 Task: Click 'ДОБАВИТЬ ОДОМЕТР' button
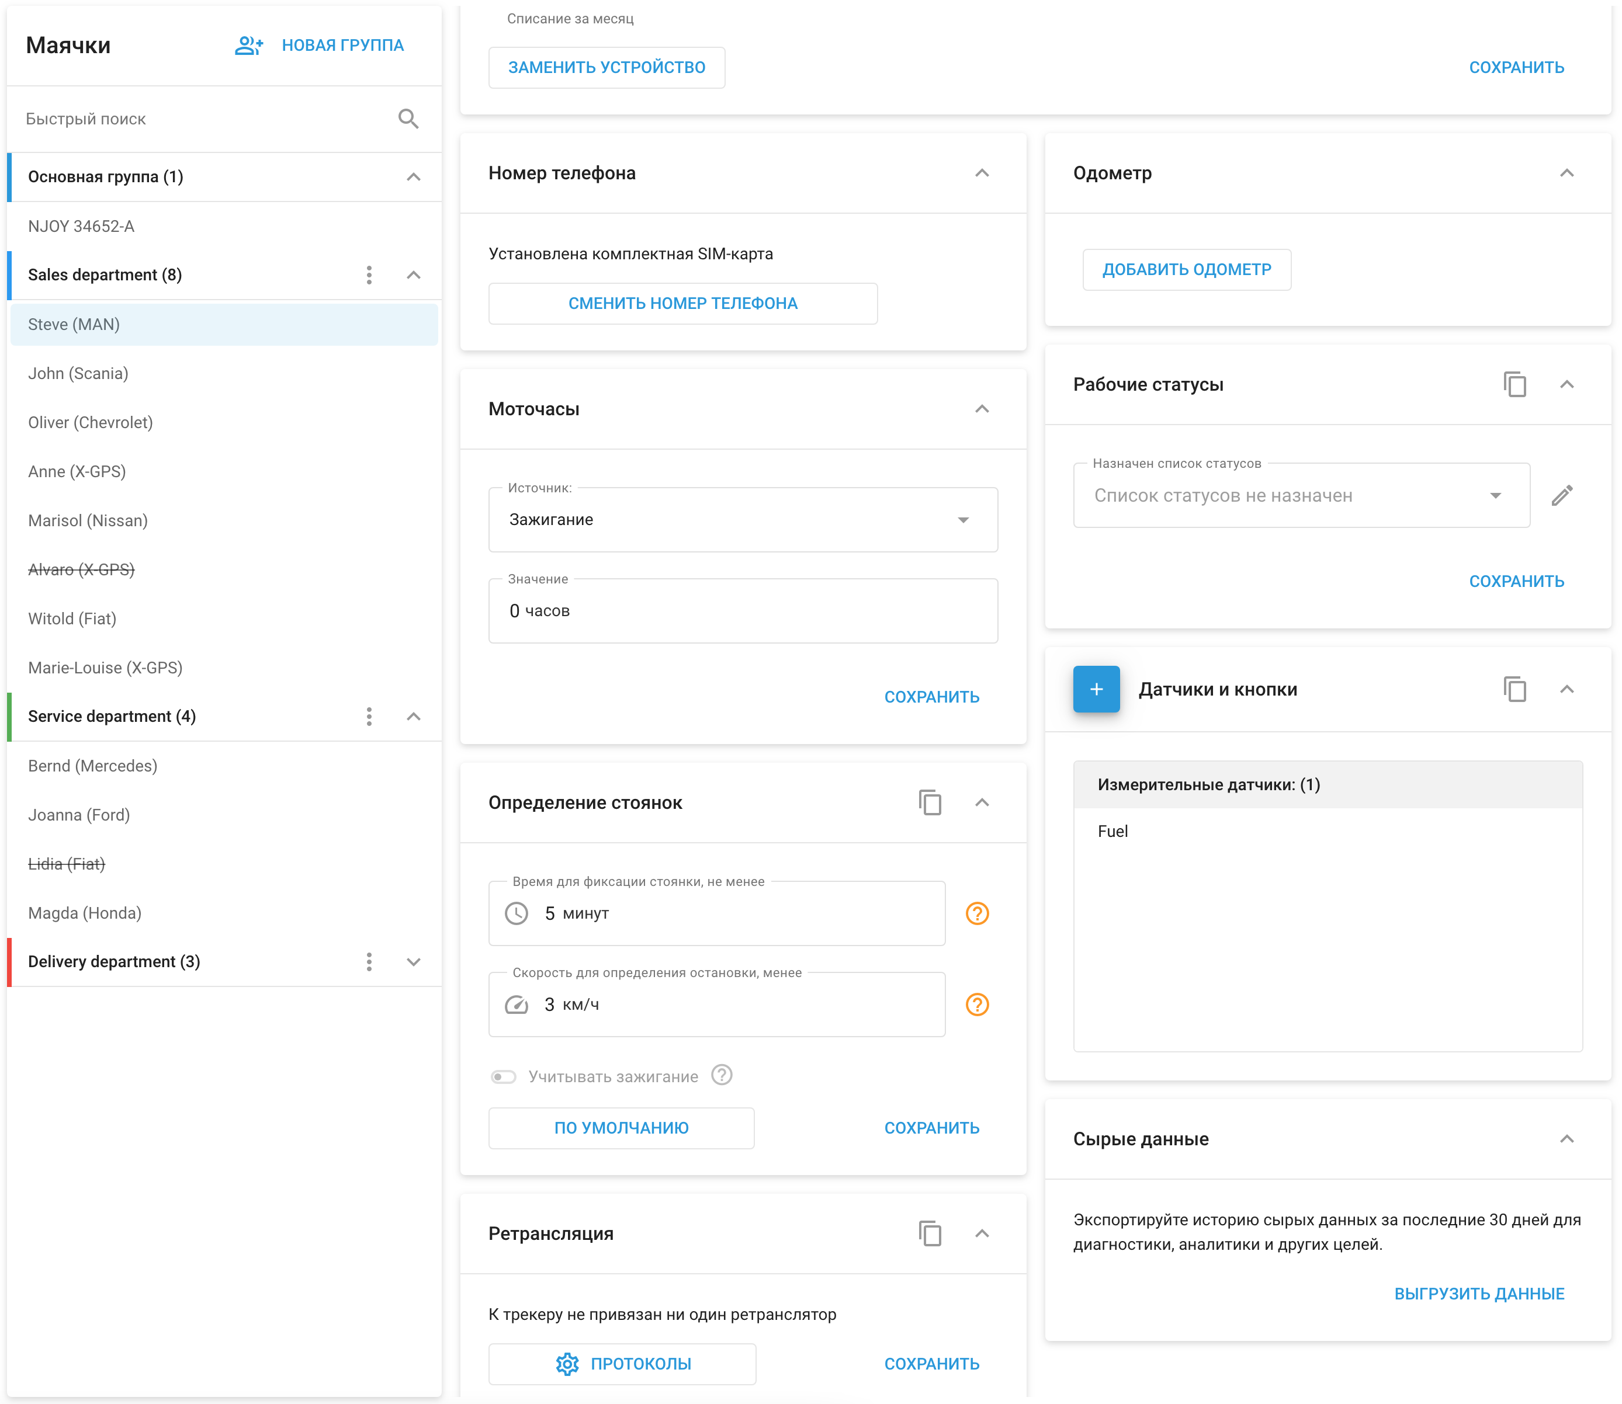[1186, 269]
